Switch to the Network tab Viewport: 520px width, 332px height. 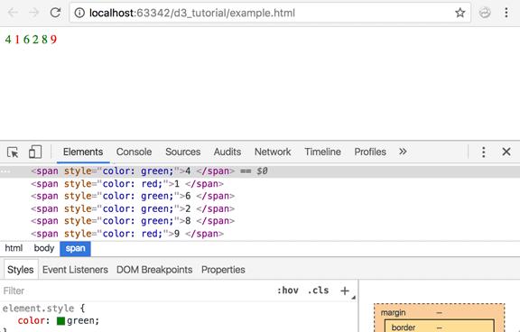(273, 152)
